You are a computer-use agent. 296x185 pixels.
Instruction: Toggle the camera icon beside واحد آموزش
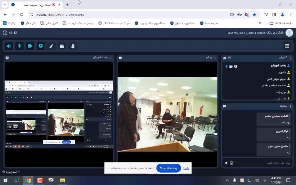pyautogui.click(x=231, y=66)
